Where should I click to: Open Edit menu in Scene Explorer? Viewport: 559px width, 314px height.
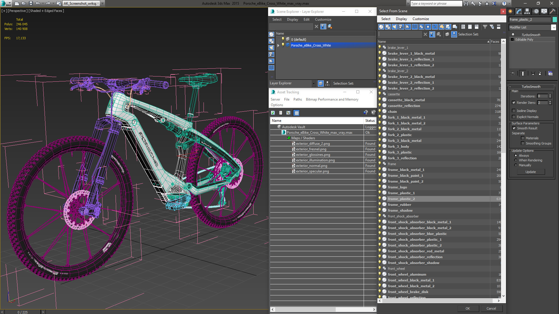(306, 19)
